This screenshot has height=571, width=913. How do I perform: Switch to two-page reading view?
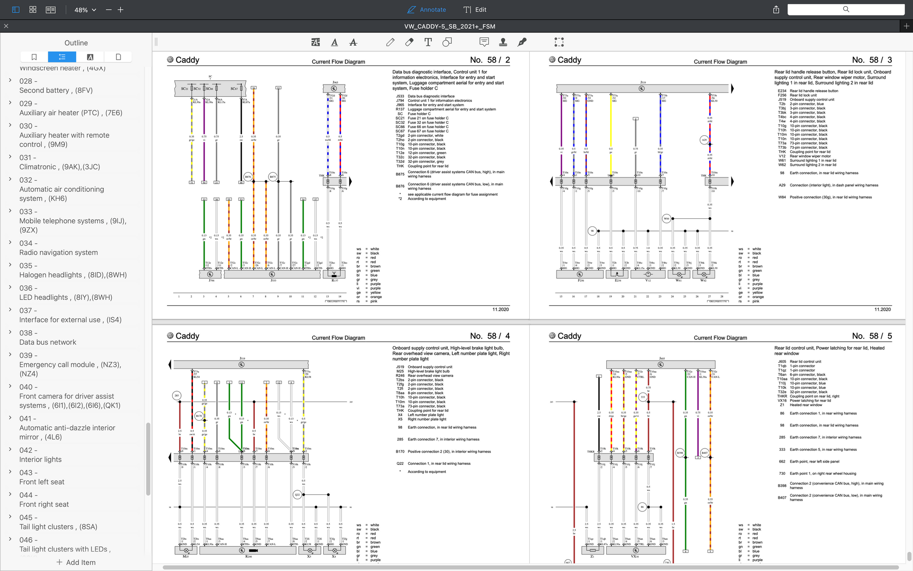point(51,9)
